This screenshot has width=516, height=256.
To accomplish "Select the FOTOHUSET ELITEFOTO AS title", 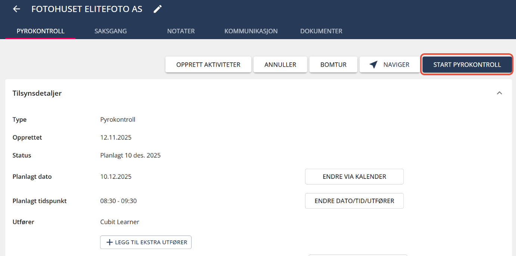I will tap(87, 9).
